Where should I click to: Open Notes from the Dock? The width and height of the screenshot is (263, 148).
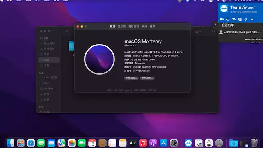(123, 143)
